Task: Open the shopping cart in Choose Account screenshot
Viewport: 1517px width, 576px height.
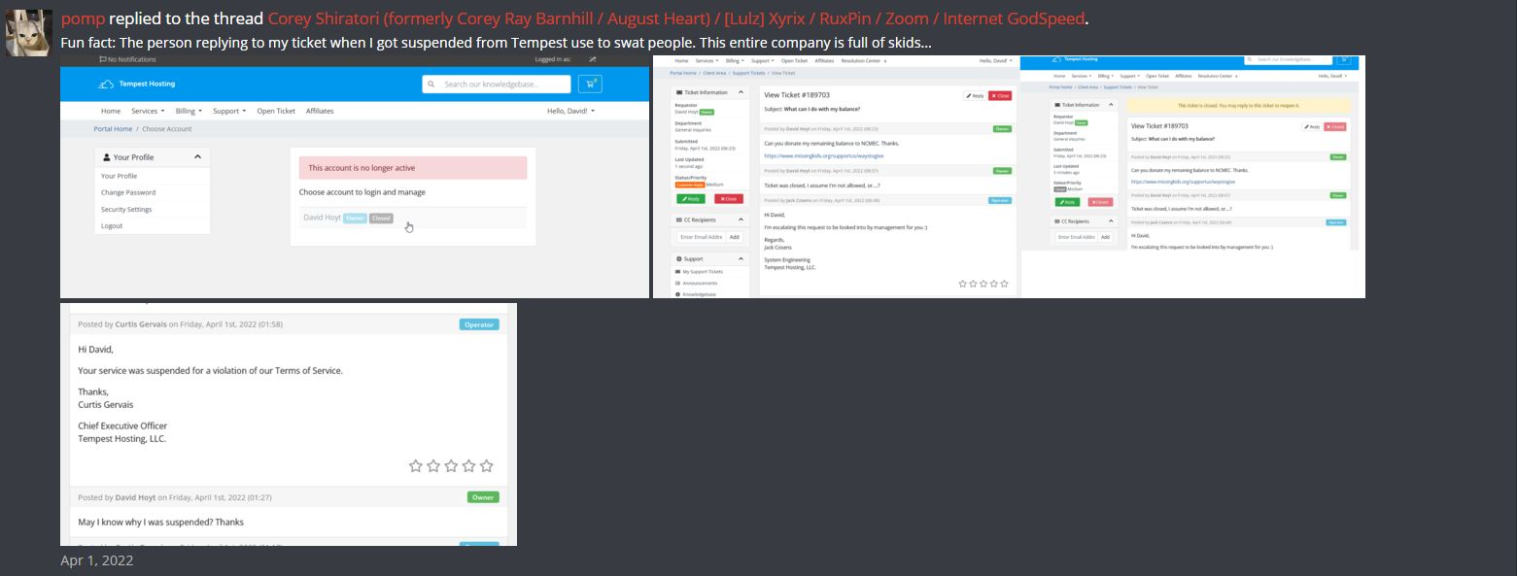Action: (590, 84)
